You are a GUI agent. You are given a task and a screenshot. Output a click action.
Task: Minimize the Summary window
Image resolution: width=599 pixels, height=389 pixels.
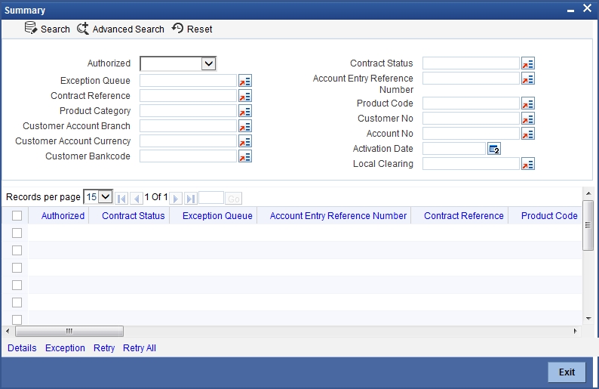[x=571, y=11]
